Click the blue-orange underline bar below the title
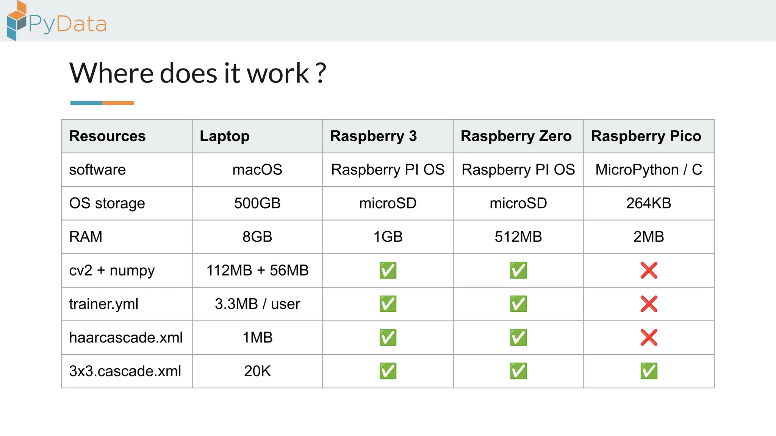 (x=102, y=103)
